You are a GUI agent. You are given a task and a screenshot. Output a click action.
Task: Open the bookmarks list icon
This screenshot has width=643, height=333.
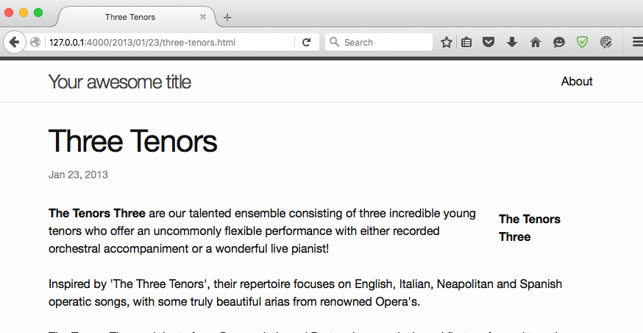pos(466,42)
